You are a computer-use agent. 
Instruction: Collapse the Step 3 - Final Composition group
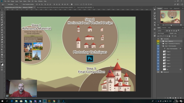162,46
